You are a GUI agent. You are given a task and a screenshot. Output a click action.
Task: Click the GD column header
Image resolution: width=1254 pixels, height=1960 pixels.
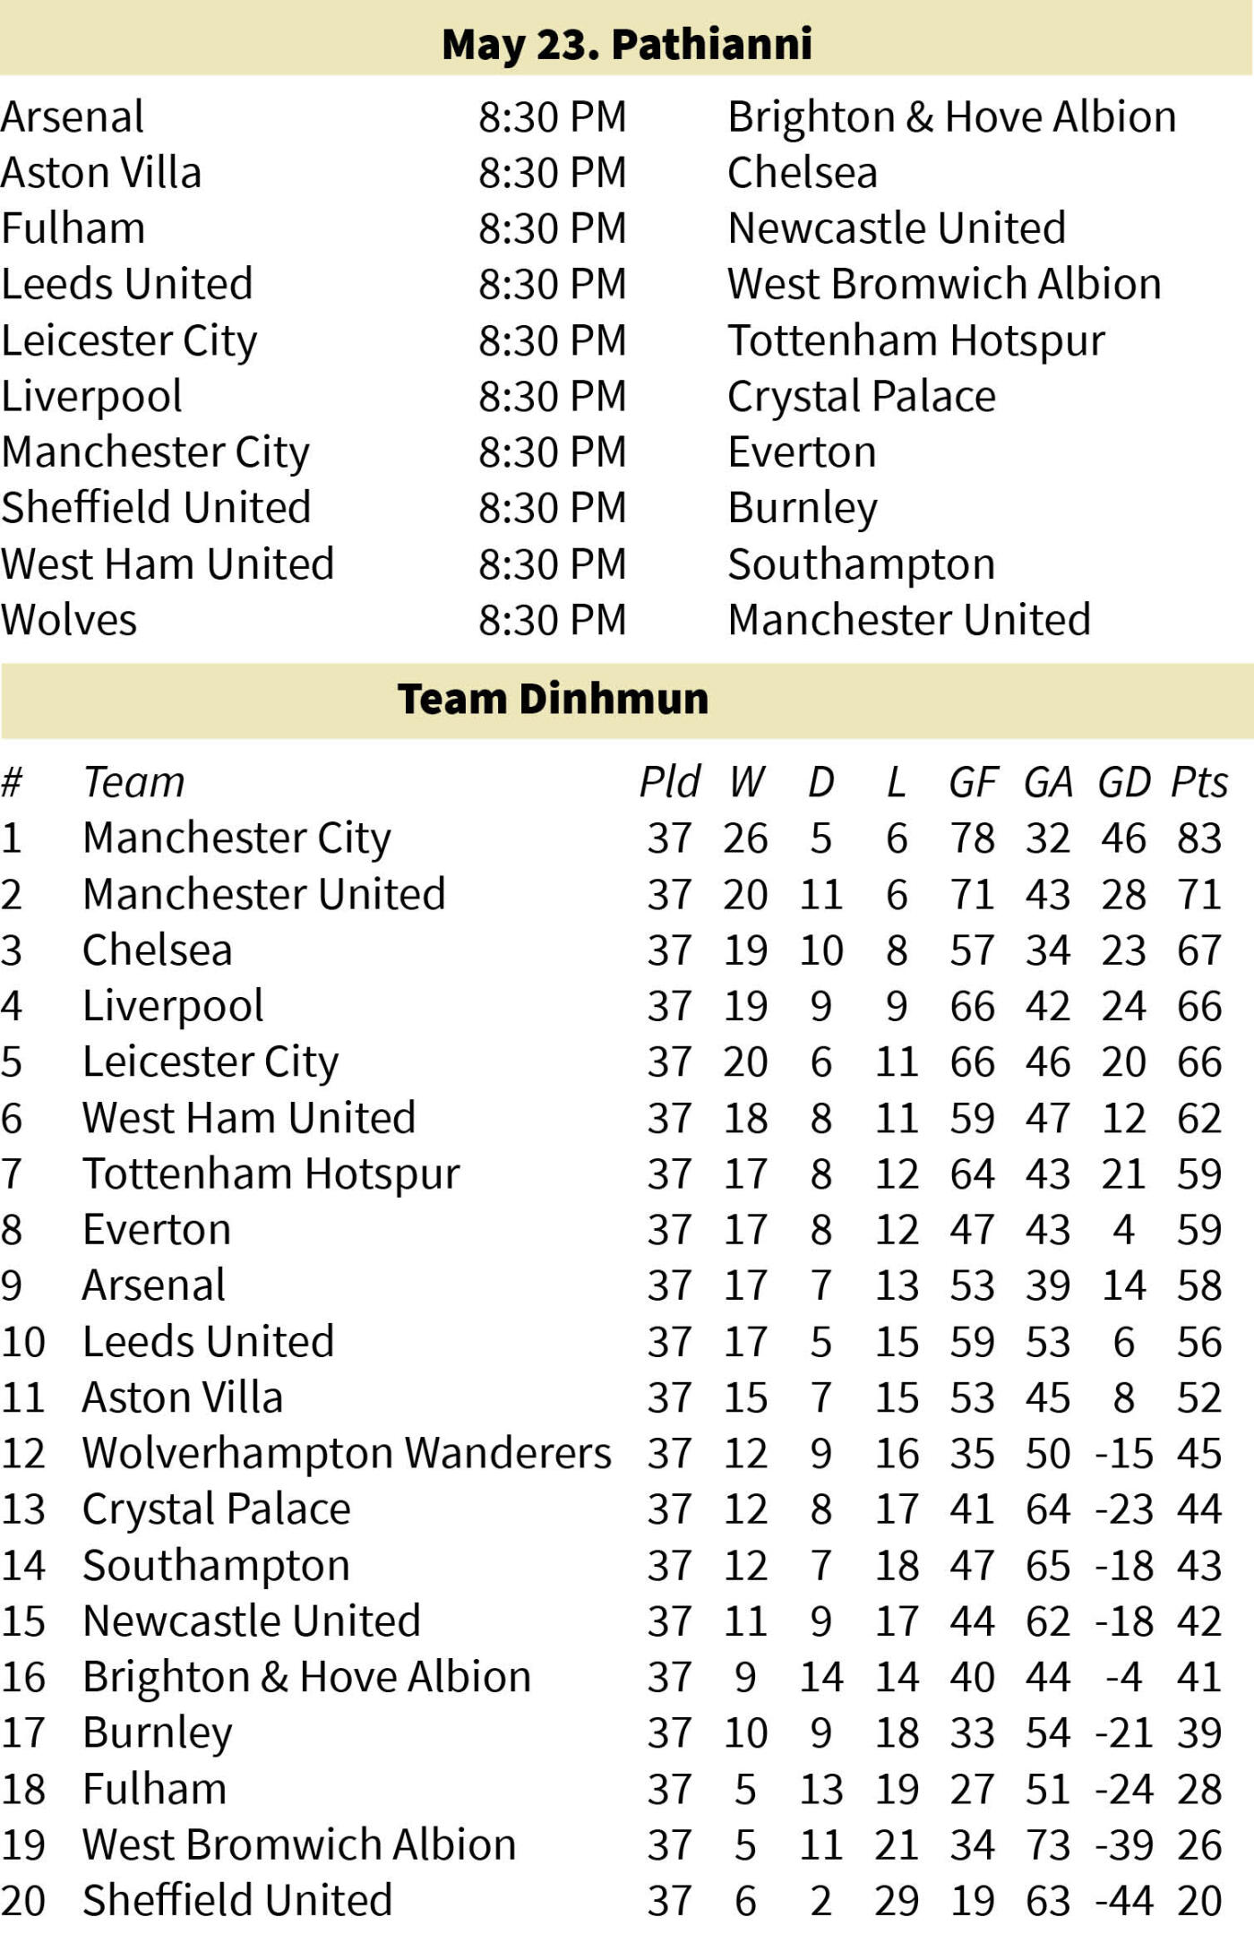[1124, 782]
